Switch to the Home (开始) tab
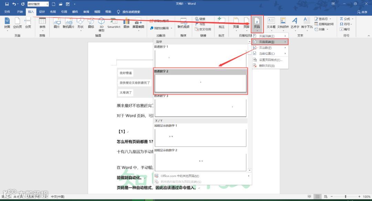The height and width of the screenshot is (201, 372). point(20,12)
